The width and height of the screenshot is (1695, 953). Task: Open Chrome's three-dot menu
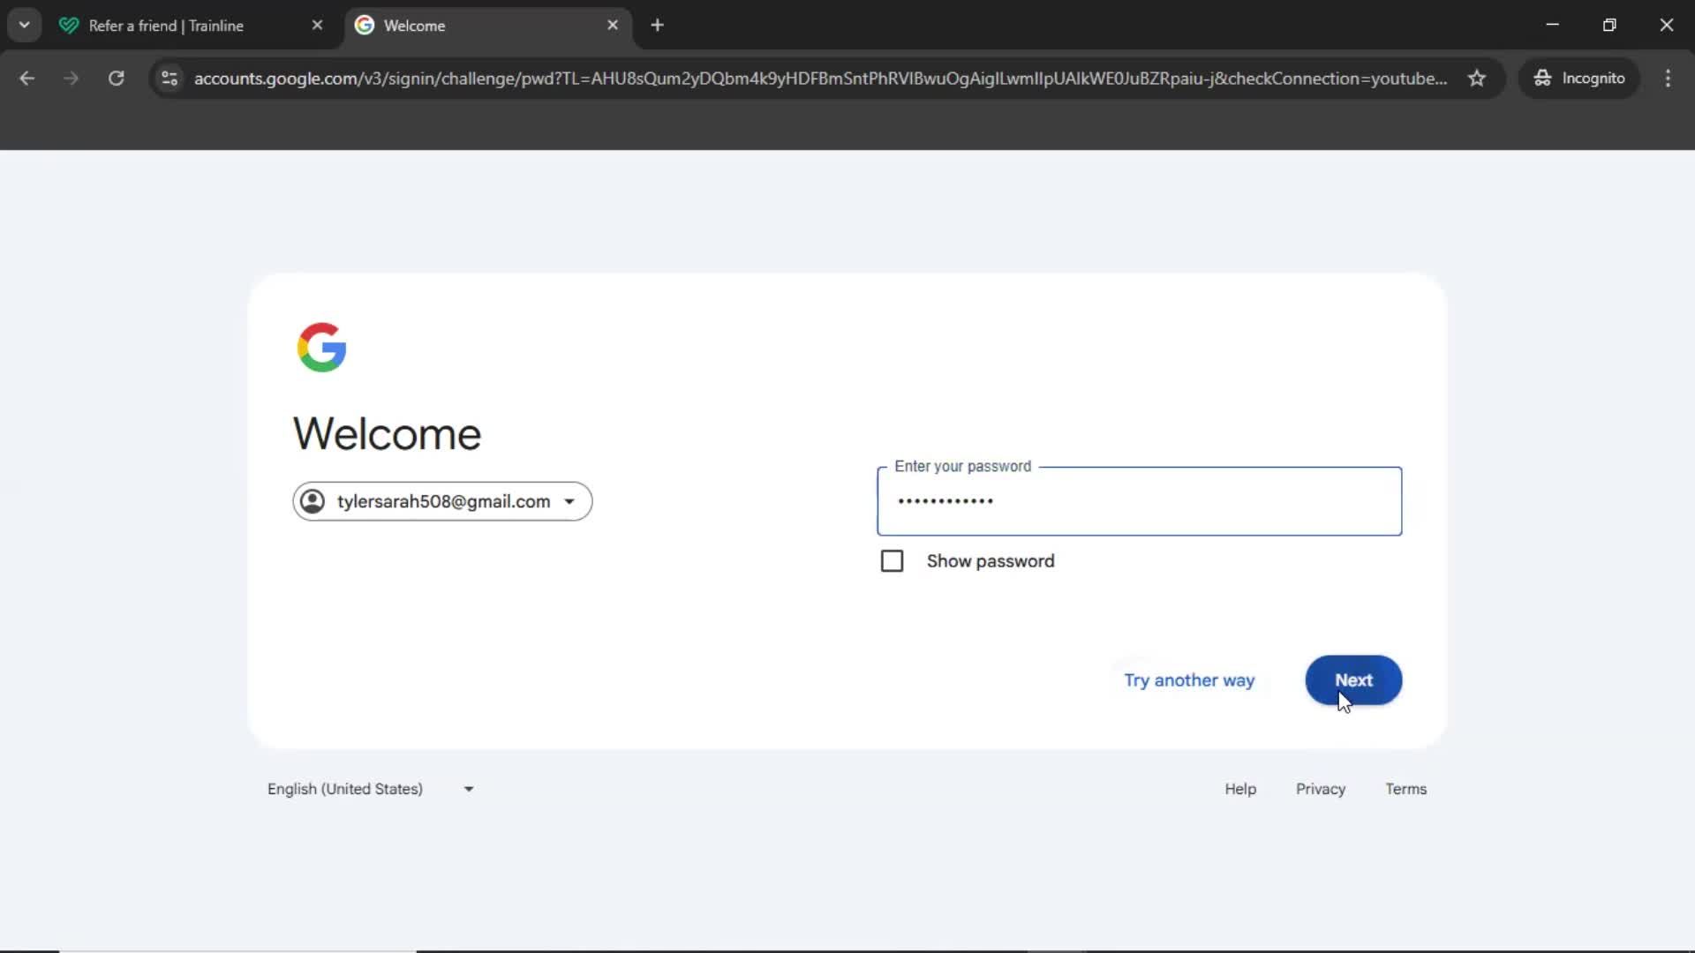pyautogui.click(x=1668, y=79)
